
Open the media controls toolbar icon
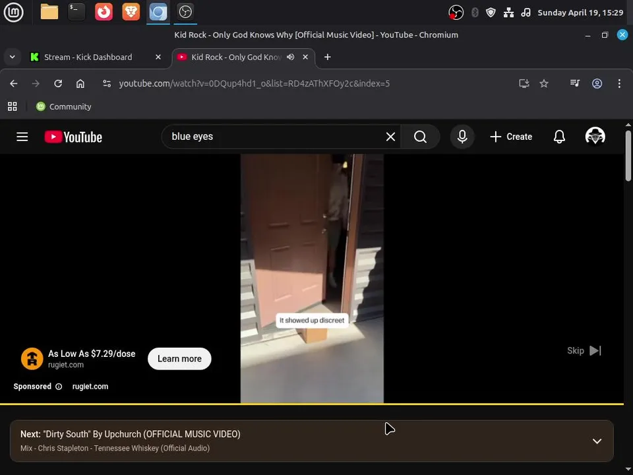[x=575, y=84]
